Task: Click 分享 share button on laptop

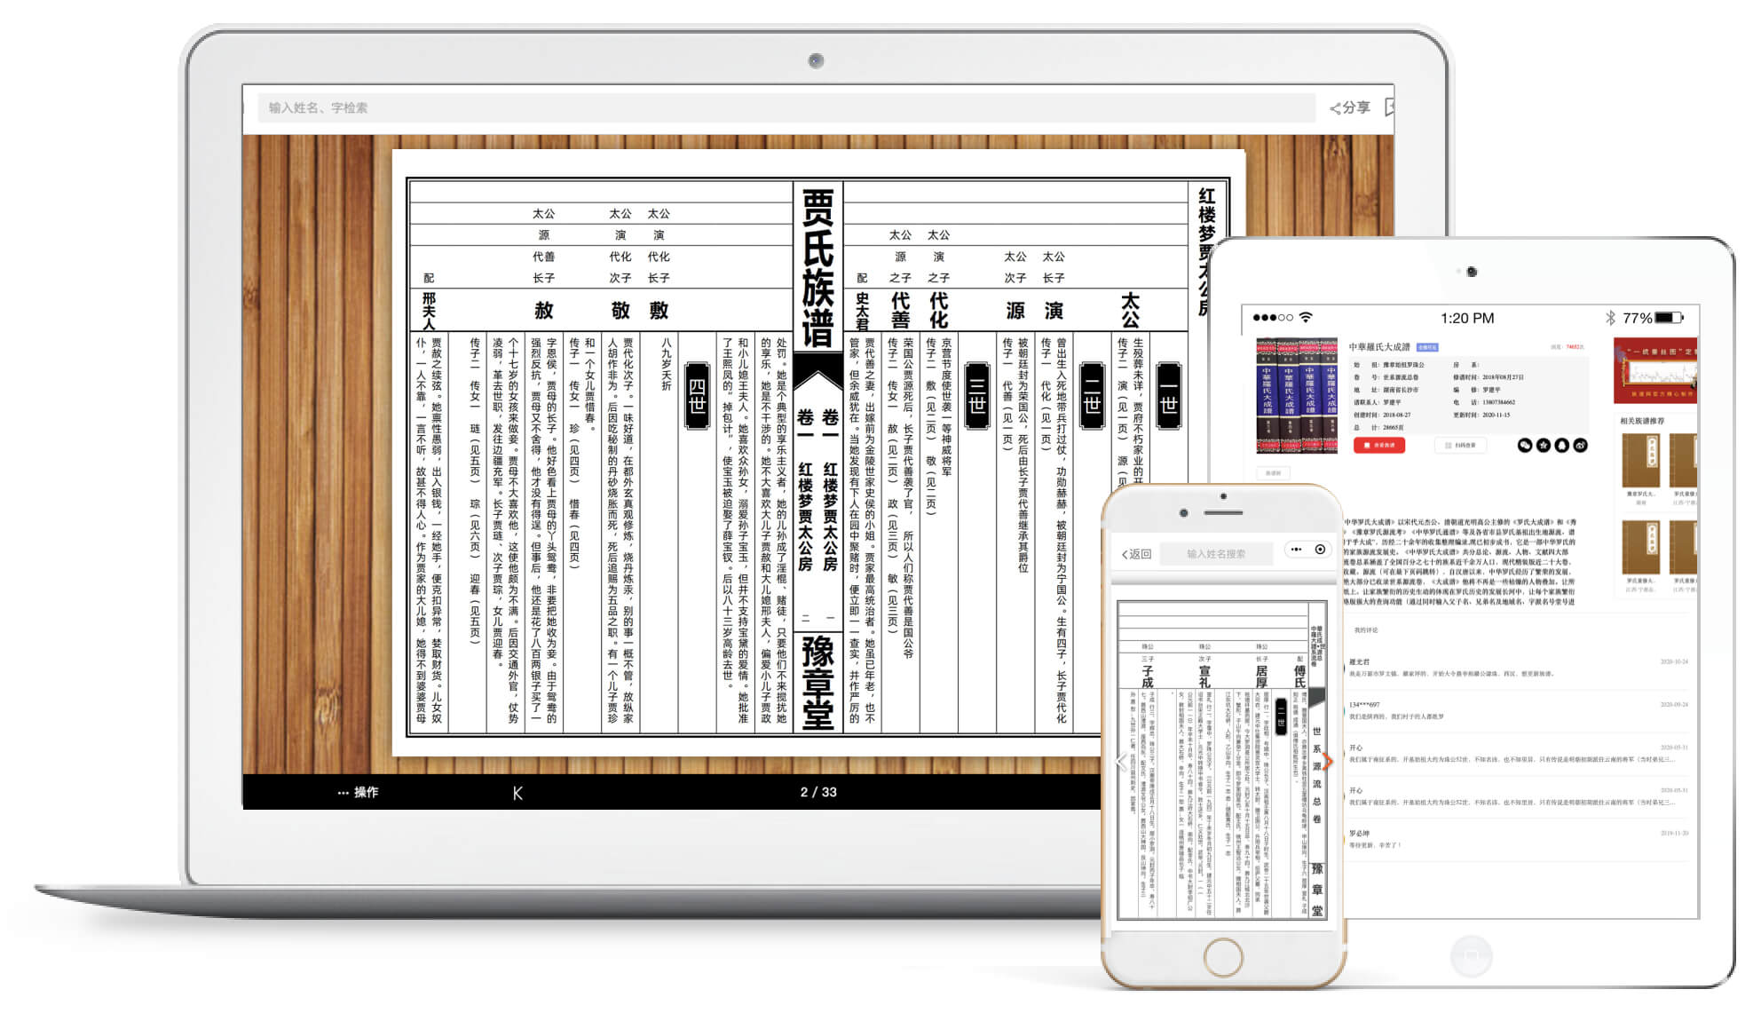Action: coord(1350,107)
